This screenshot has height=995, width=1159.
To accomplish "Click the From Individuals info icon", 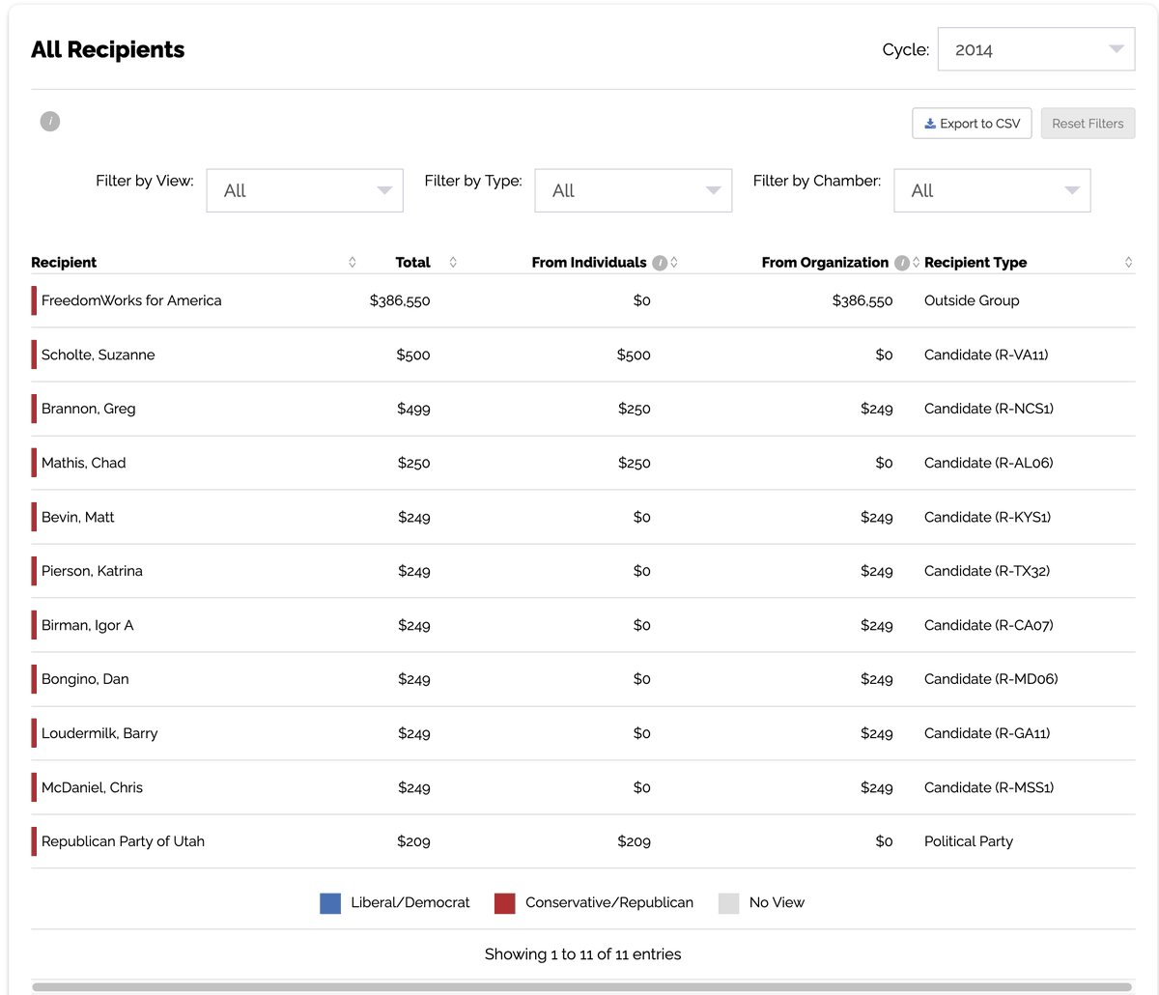I will point(660,263).
